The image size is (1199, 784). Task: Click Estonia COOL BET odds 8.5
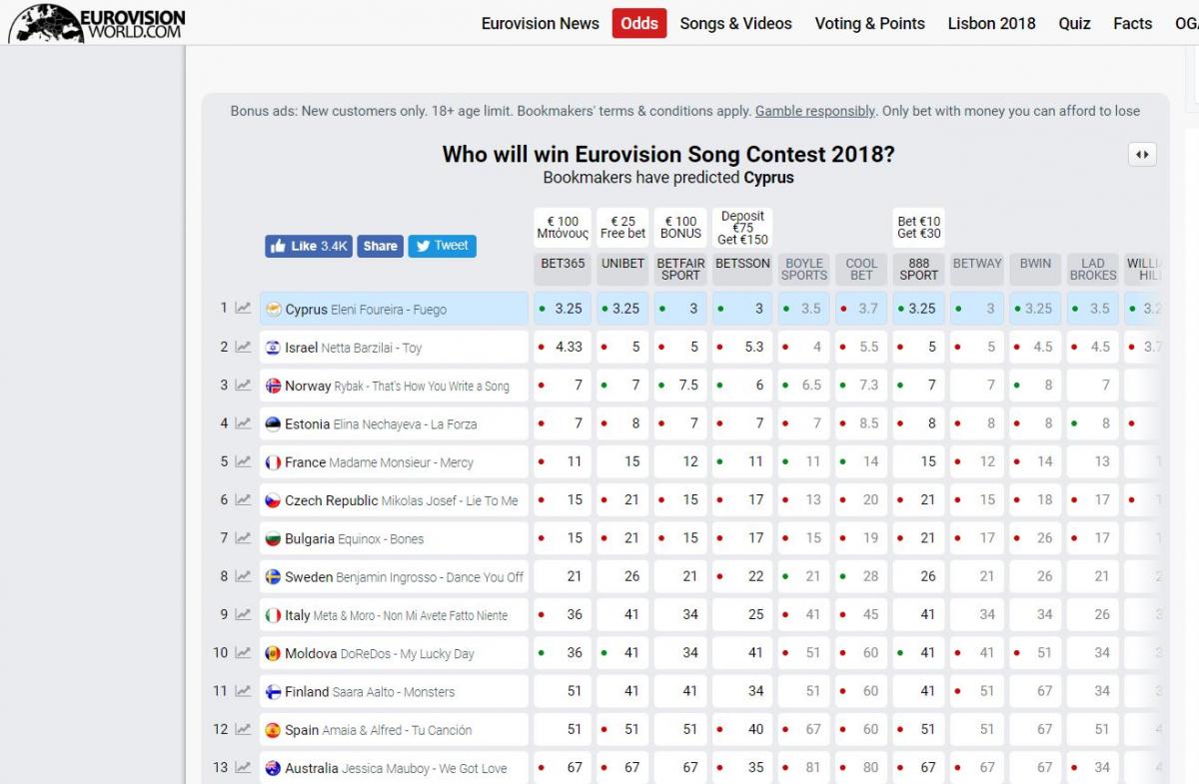click(861, 423)
